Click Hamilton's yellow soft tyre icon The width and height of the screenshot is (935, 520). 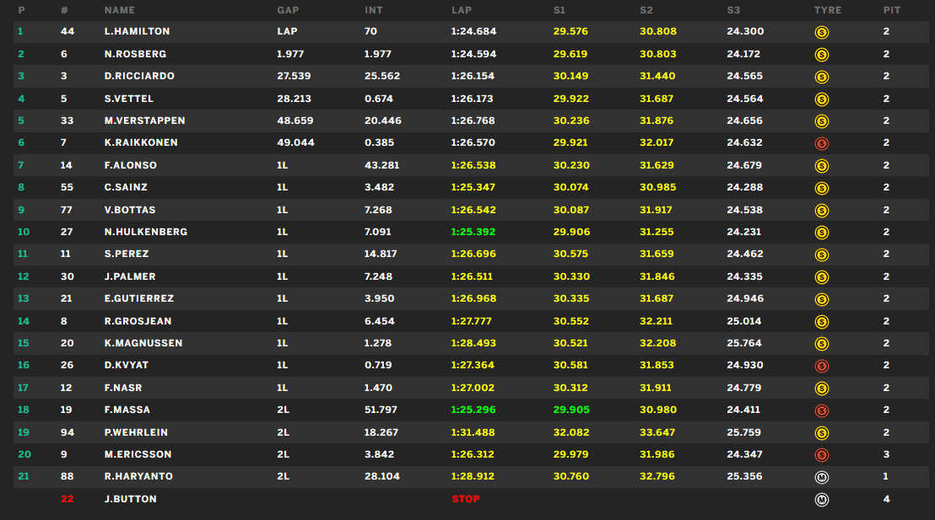(x=821, y=32)
